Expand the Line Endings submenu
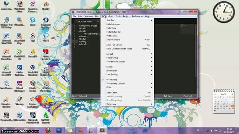The width and height of the screenshot is (239, 134). [127, 74]
